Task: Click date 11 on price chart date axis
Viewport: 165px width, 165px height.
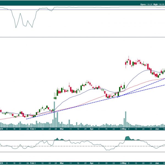Action: 70,129
